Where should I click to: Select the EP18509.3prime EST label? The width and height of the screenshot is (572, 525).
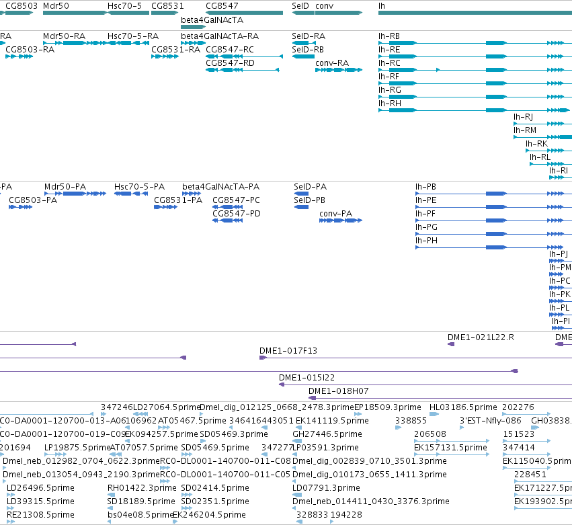click(388, 407)
